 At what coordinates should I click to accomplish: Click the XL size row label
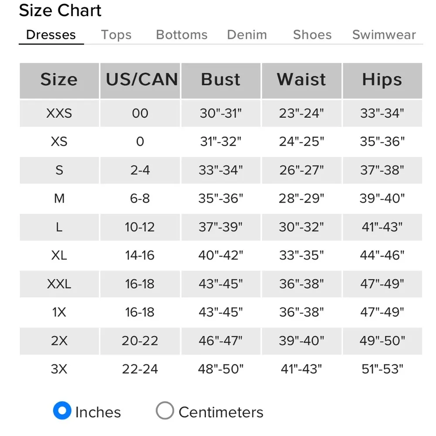[x=59, y=255]
